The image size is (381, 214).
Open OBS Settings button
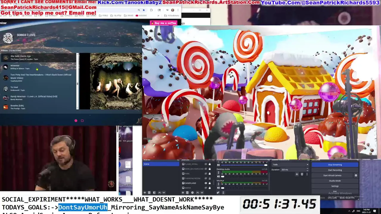click(335, 186)
